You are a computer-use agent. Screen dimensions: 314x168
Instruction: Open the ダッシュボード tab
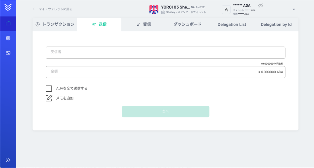pos(187,25)
